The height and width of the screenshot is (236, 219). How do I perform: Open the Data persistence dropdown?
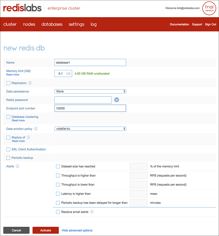coord(90,91)
